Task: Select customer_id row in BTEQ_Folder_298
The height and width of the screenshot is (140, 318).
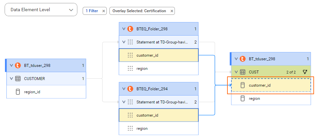Action: pyautogui.click(x=159, y=55)
